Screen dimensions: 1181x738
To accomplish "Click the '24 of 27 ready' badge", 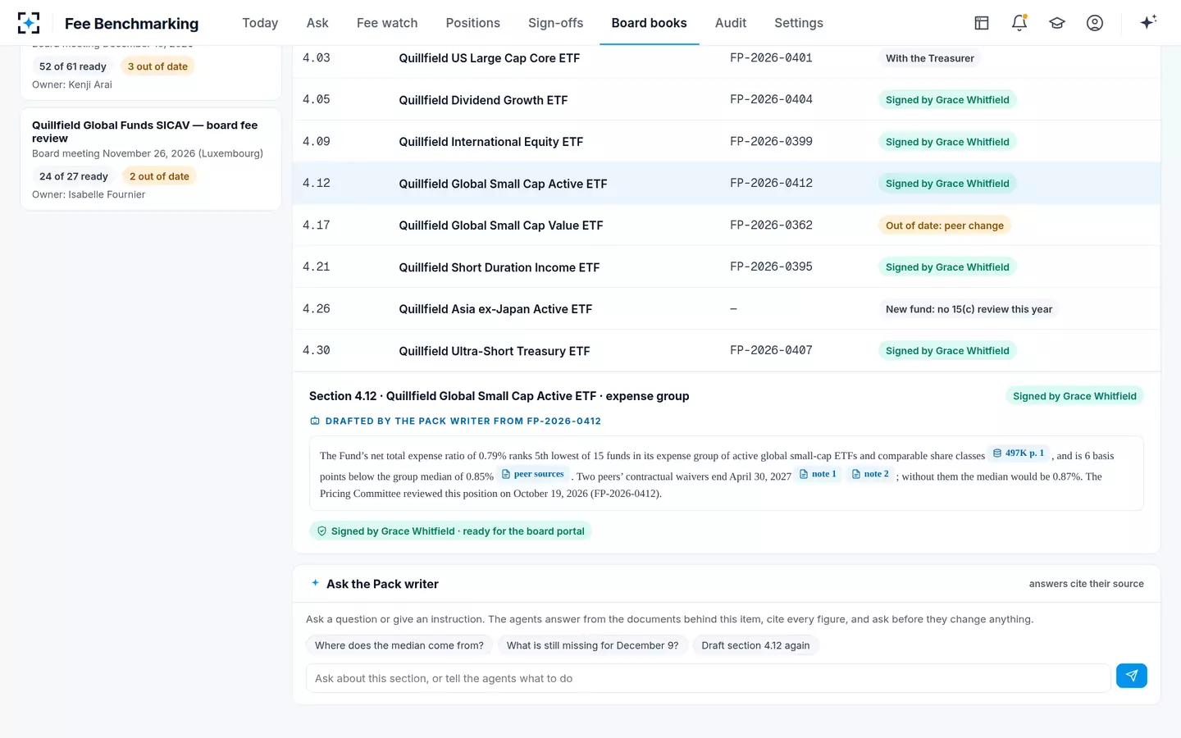I will pyautogui.click(x=74, y=176).
